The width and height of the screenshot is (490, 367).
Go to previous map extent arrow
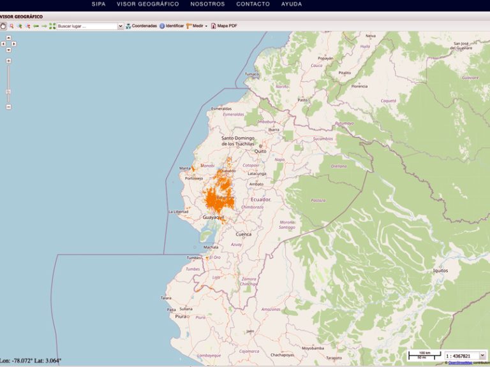36,26
